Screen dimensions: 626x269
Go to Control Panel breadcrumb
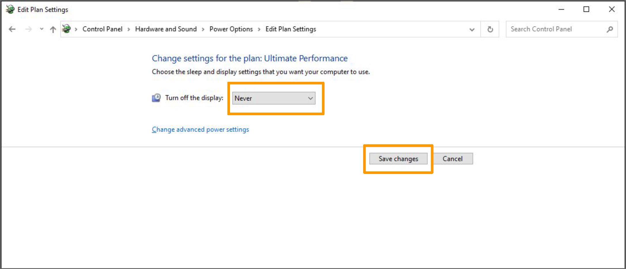pos(102,29)
